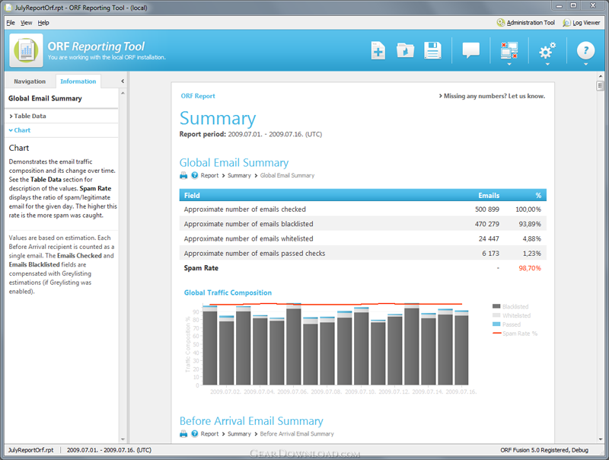609x460 pixels.
Task: Save report using the floppy disk icon
Action: pyautogui.click(x=432, y=51)
